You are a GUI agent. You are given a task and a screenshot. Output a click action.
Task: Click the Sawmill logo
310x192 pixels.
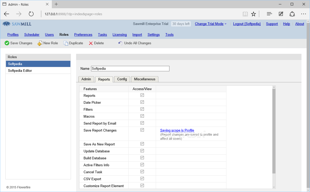pyautogui.click(x=17, y=24)
